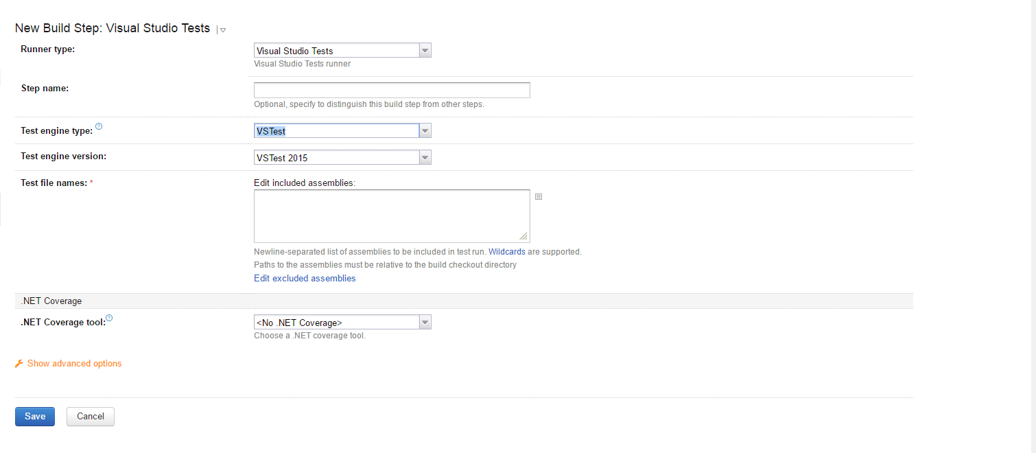Image resolution: width=1036 pixels, height=453 pixels.
Task: Open help for .NET Coverage tool
Action: (x=108, y=318)
